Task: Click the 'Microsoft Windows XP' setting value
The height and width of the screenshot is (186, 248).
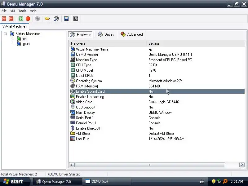Action: pos(165,81)
